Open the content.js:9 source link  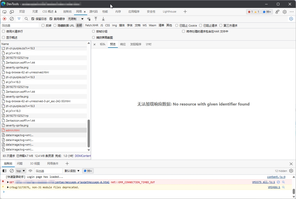(x=276, y=177)
